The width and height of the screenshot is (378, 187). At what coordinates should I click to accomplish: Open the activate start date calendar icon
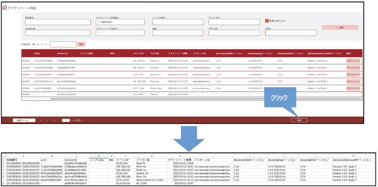point(99,22)
